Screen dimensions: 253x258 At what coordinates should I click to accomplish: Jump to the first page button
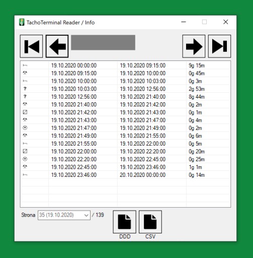31,46
